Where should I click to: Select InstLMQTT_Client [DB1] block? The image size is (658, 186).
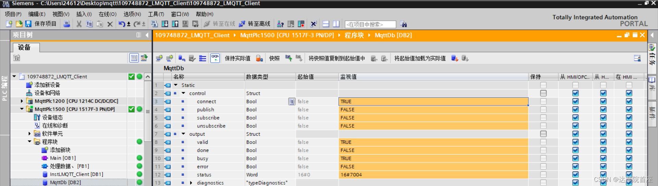click(x=76, y=174)
